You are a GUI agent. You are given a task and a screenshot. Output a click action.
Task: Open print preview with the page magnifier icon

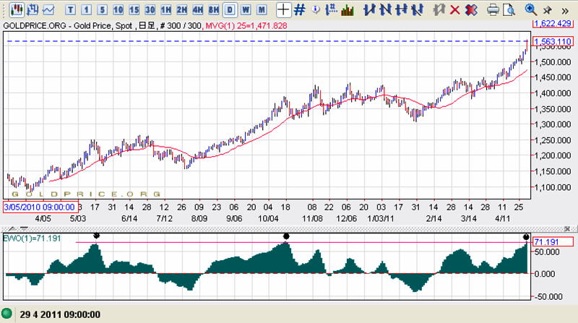510,10
